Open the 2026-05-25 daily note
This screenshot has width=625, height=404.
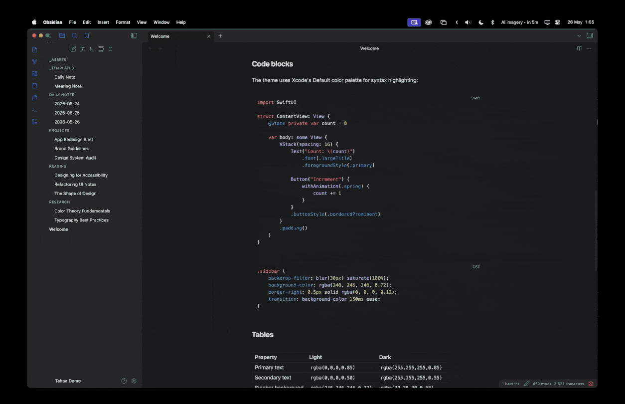(x=67, y=113)
